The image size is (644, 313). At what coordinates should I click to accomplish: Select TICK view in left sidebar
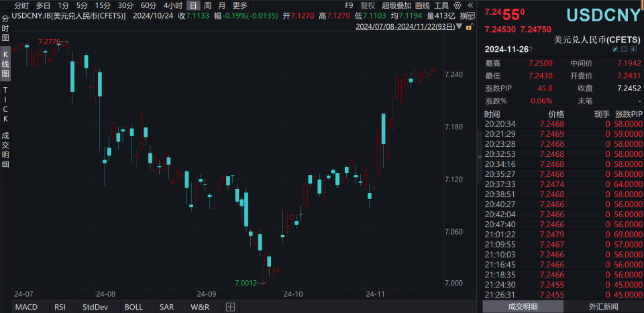pos(5,104)
